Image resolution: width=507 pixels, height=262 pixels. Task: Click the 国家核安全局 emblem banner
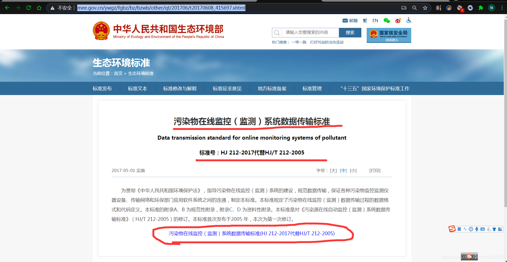389,35
